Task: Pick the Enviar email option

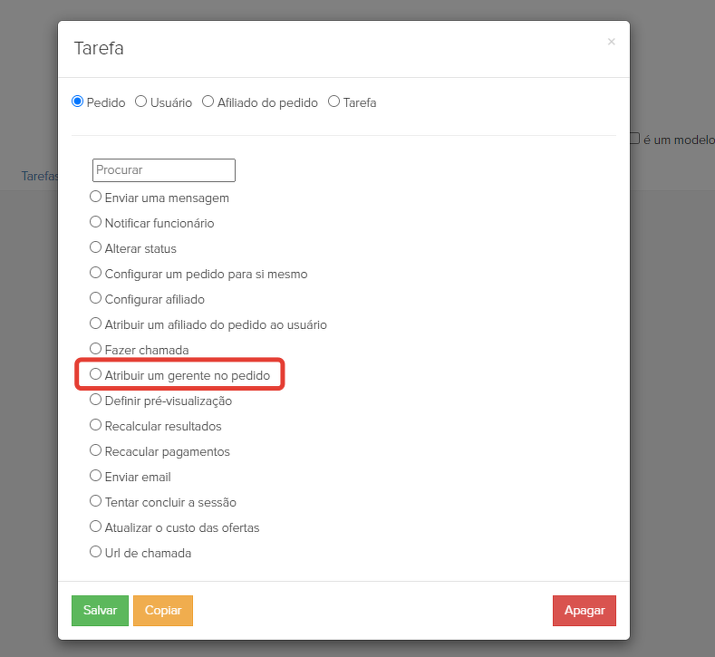Action: tap(96, 476)
